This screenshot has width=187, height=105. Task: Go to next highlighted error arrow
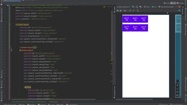tap(111, 6)
